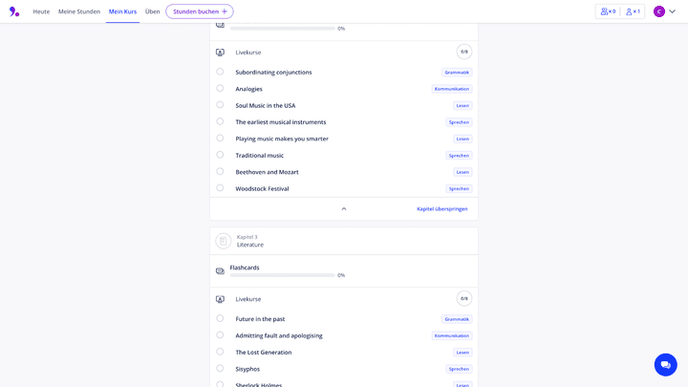The image size is (688, 387).
Task: Click the Kapitel überspringen link
Action: [441, 208]
